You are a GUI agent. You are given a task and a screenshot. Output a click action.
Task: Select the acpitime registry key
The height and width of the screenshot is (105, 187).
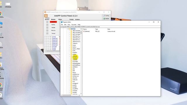coord(75,60)
